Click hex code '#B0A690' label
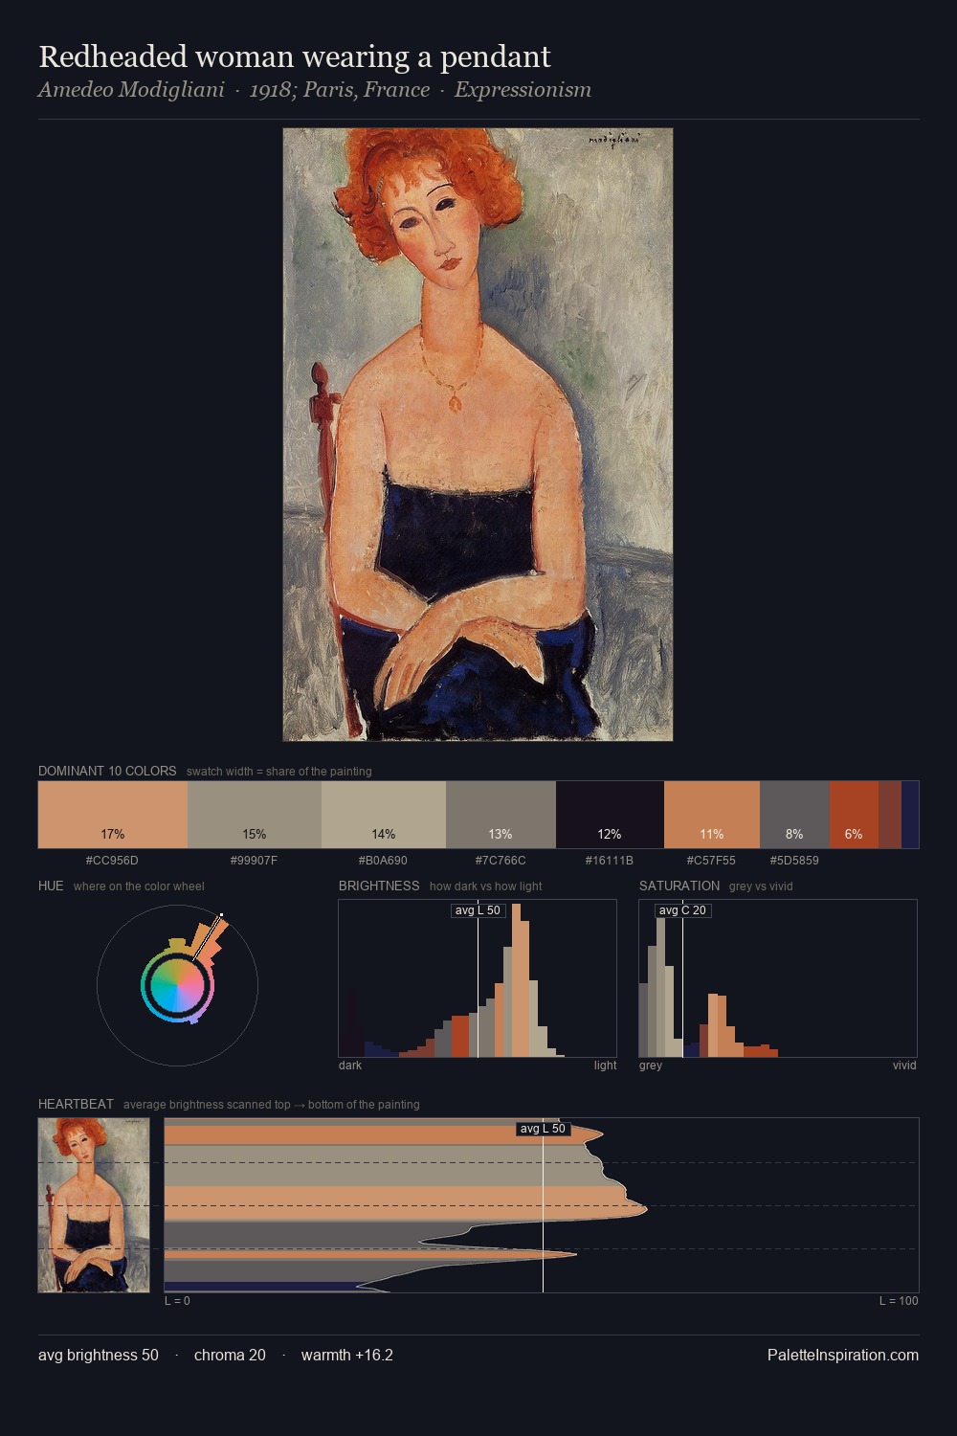This screenshot has width=957, height=1436. [x=383, y=861]
